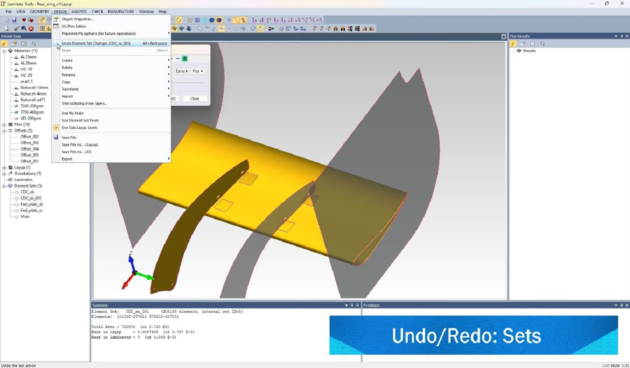Screen dimensions: 630x368
Task: Toggle the Use Sub-Layup Levels option
Action: 80,127
